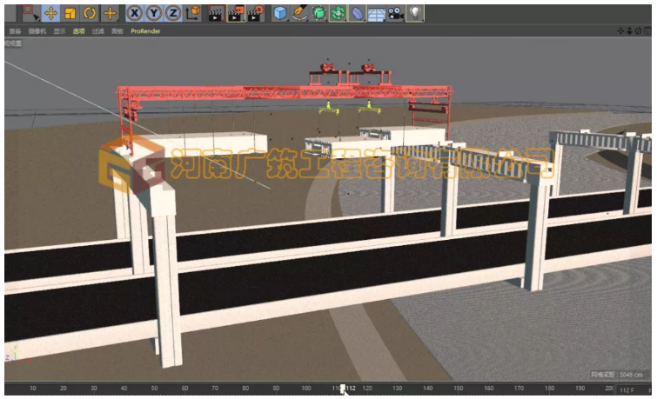Click the viewport pan arrows icon
This screenshot has height=399, width=657.
[621, 31]
